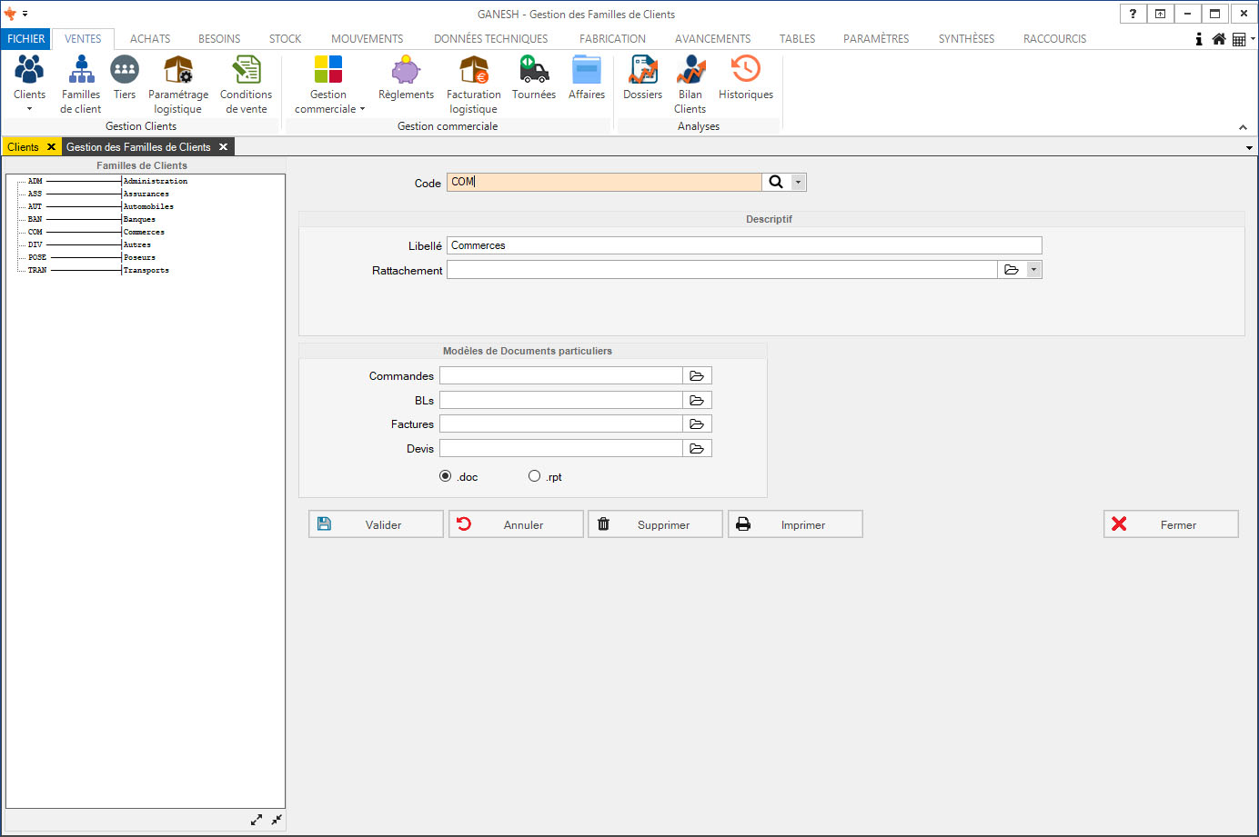The height and width of the screenshot is (837, 1259).
Task: Open the Rattachement dropdown arrow
Action: coord(1033,270)
